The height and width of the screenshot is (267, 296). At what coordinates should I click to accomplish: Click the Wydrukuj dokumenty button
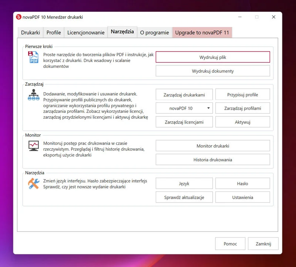(213, 71)
